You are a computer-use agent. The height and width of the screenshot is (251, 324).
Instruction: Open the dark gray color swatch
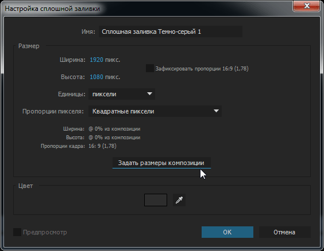[156, 200]
